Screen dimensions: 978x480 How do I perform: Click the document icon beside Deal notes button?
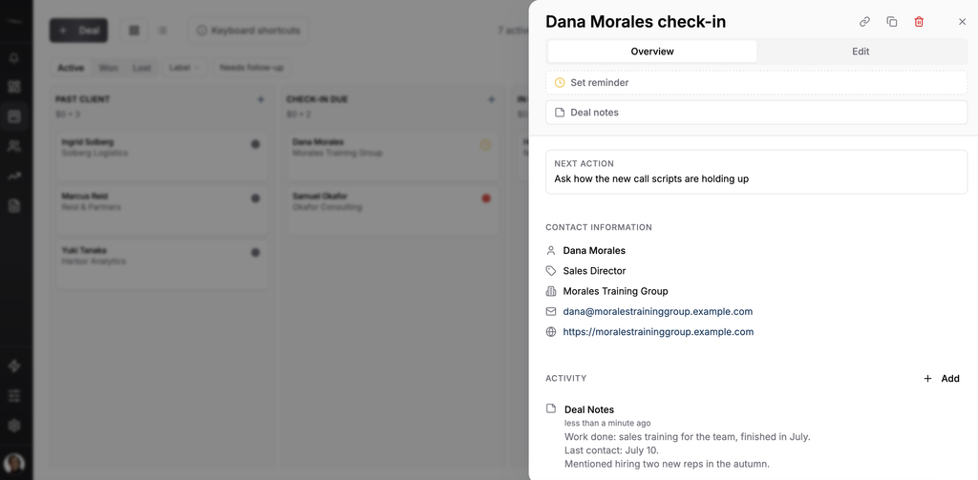coord(560,113)
